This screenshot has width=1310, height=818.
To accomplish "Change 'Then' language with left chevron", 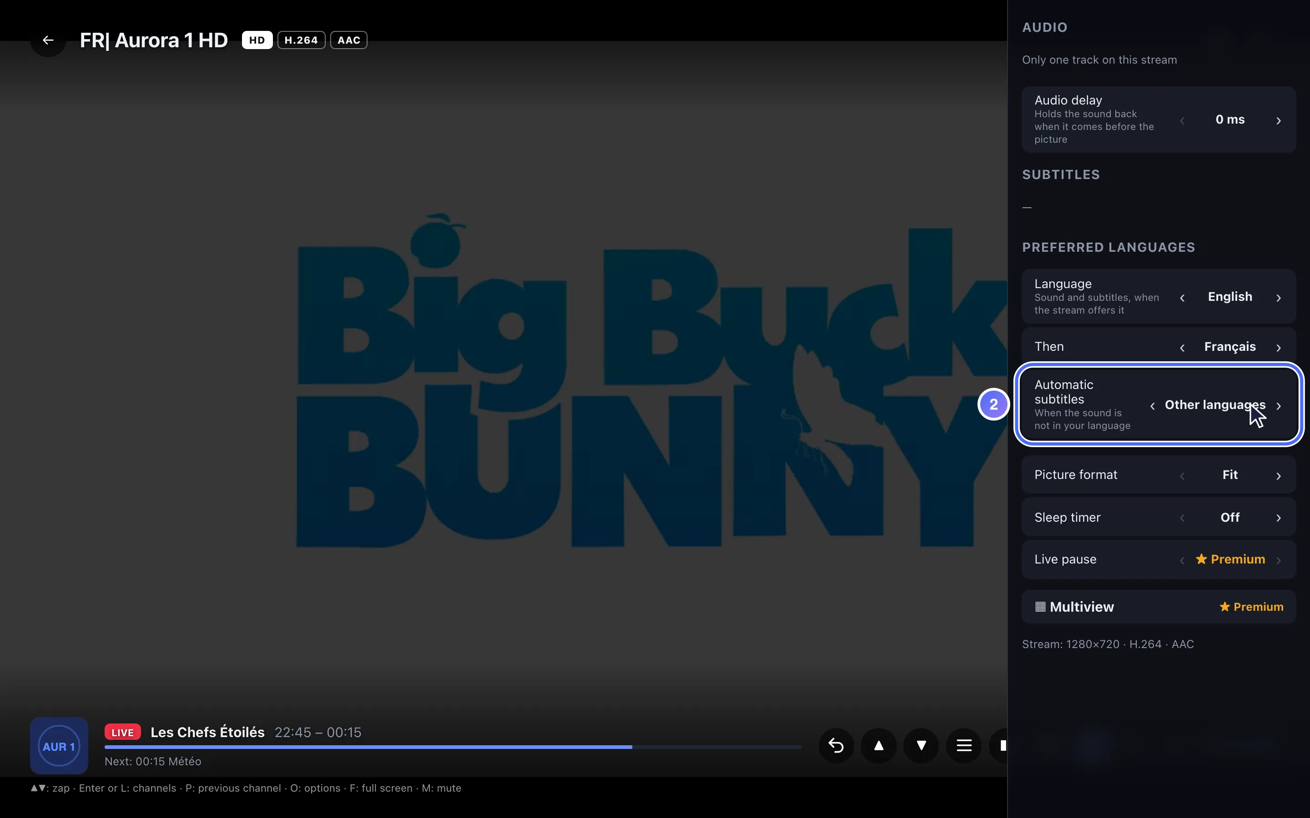I will (1182, 347).
